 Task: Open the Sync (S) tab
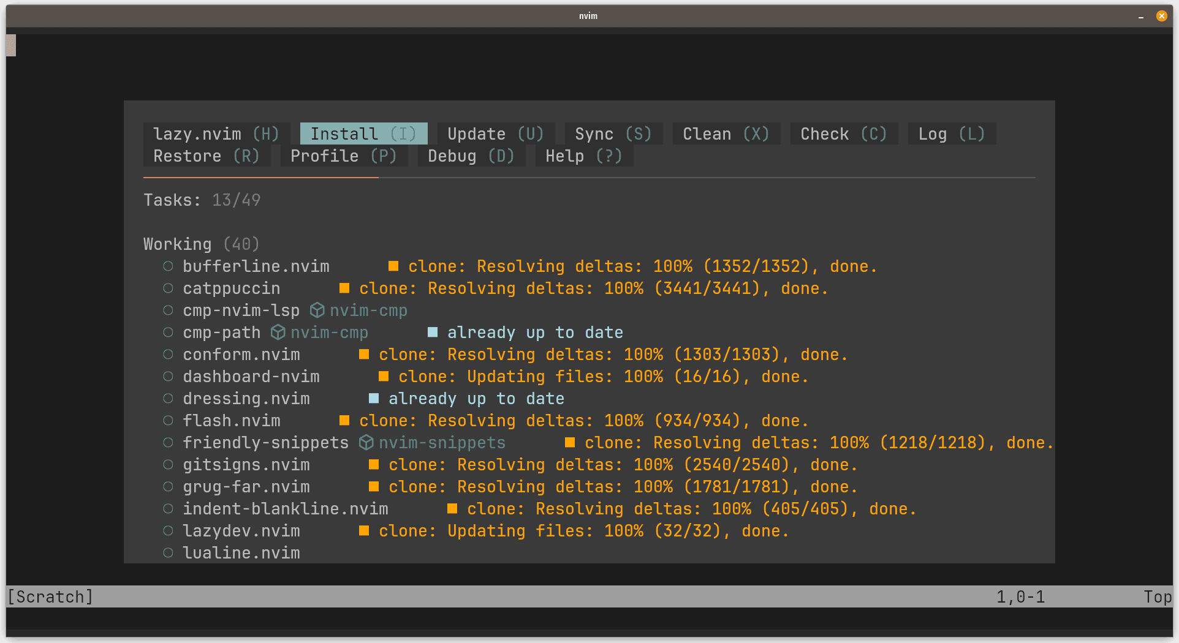613,134
